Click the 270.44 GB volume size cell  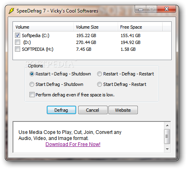pos(86,42)
